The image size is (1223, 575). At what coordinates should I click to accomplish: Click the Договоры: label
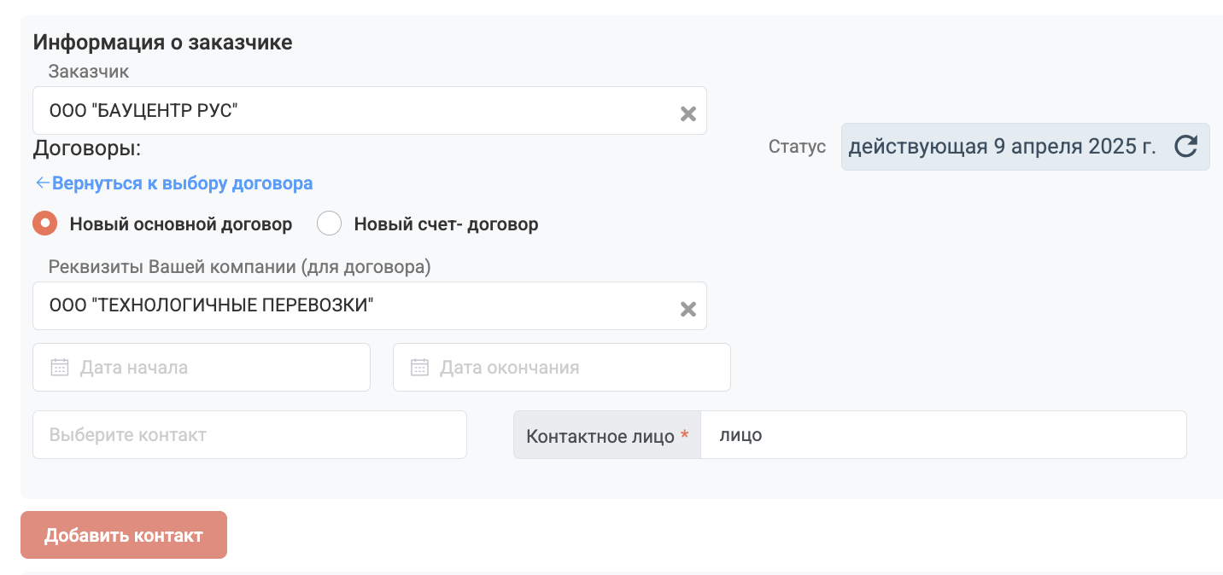pyautogui.click(x=87, y=149)
